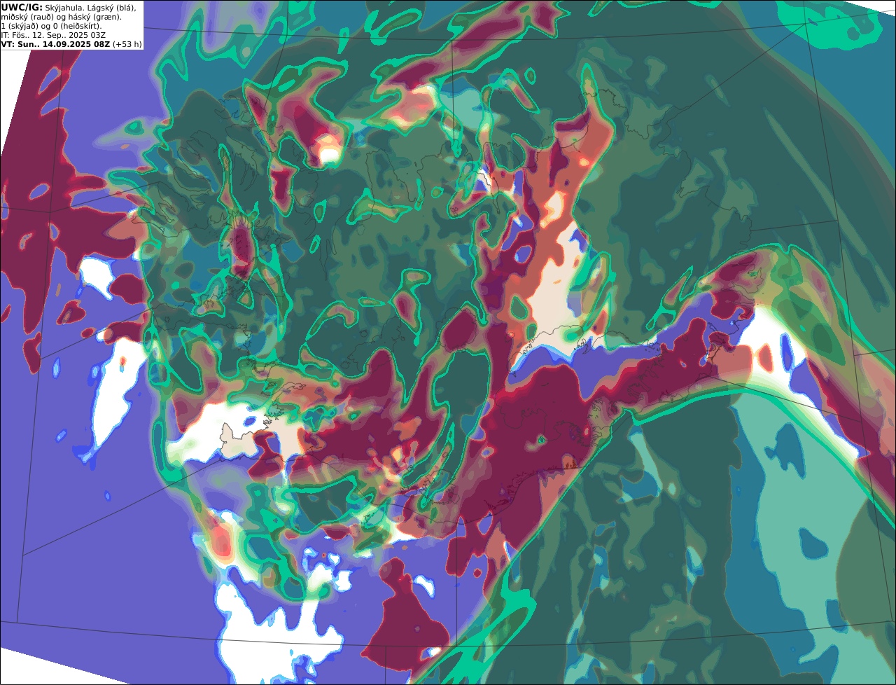Click the valid time 'VT: Sun.. 14.09.2025 08Z'
The height and width of the screenshot is (685, 896).
pyautogui.click(x=55, y=44)
